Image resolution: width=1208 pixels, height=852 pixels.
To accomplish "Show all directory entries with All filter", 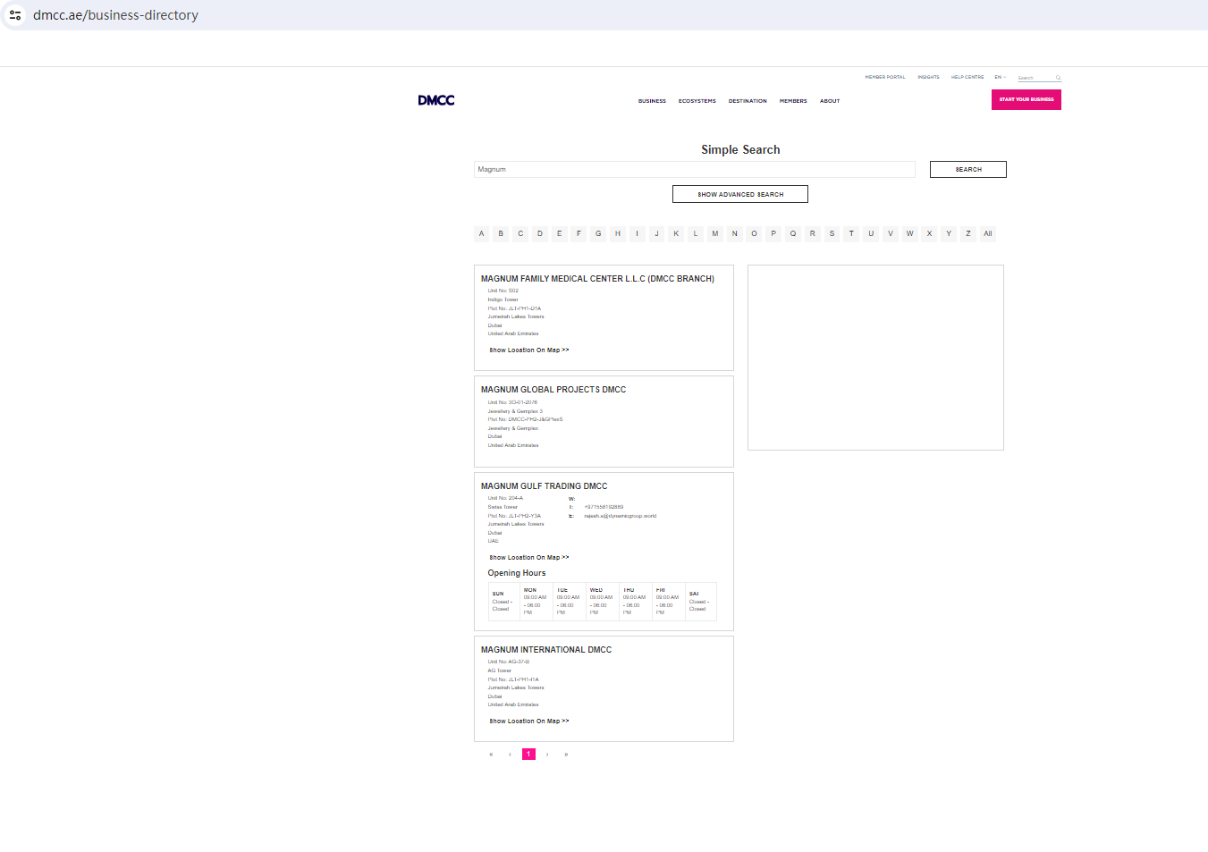I will pyautogui.click(x=988, y=234).
